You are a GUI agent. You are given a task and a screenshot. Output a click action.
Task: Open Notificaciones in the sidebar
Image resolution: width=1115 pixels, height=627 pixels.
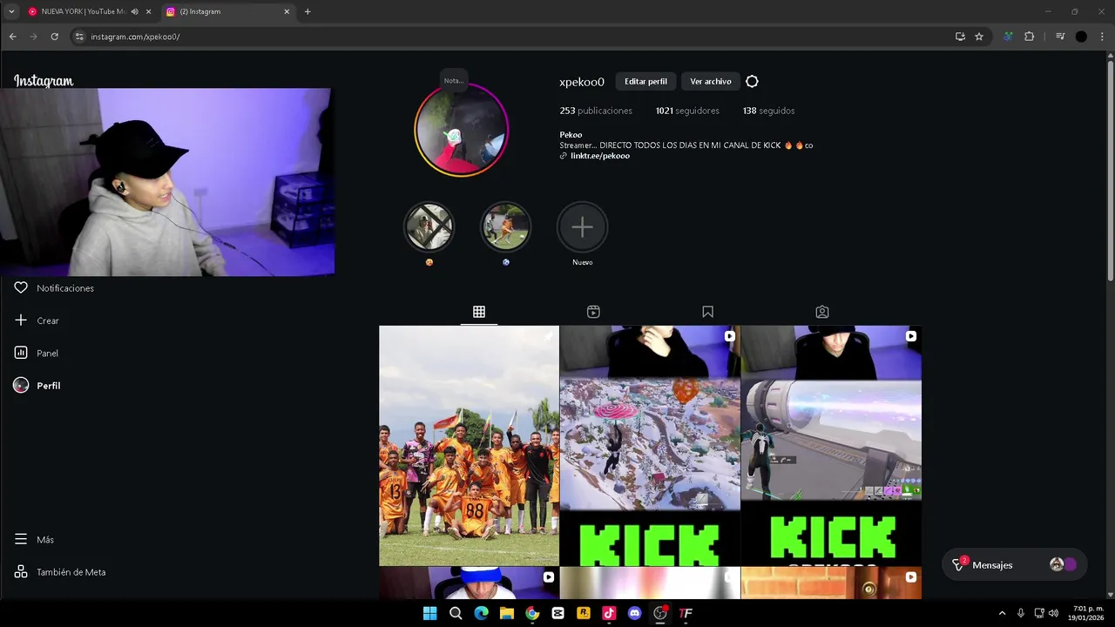54,288
